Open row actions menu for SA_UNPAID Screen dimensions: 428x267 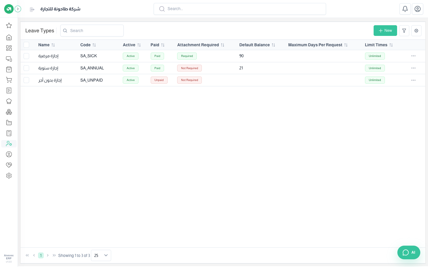[413, 80]
